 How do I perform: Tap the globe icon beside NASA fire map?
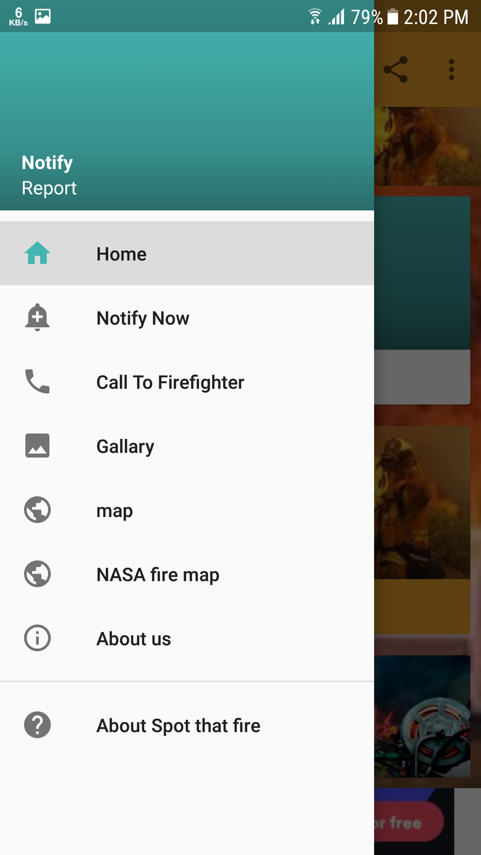pos(37,574)
